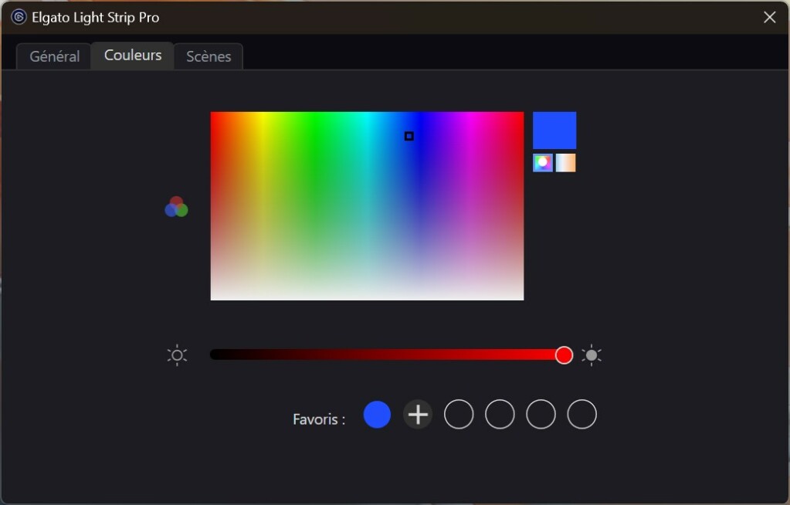Image resolution: width=790 pixels, height=505 pixels.
Task: Select the blue favorite color
Action: (x=377, y=414)
